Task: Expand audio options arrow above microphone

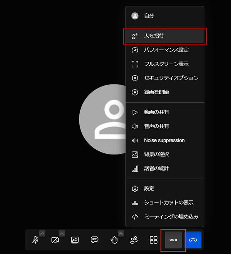Action: click(x=42, y=233)
